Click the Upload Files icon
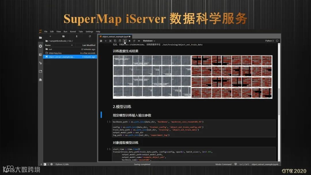This screenshot has width=311, height=175. (77, 36)
